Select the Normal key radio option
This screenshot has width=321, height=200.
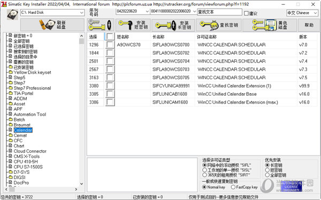click(x=204, y=187)
